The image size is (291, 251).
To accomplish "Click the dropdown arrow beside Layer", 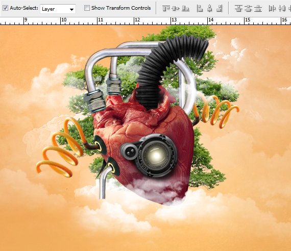I will click(71, 9).
